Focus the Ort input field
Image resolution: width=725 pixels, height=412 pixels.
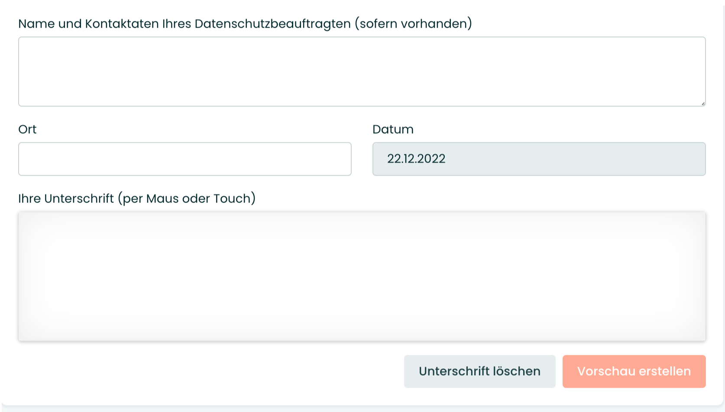pyautogui.click(x=185, y=159)
